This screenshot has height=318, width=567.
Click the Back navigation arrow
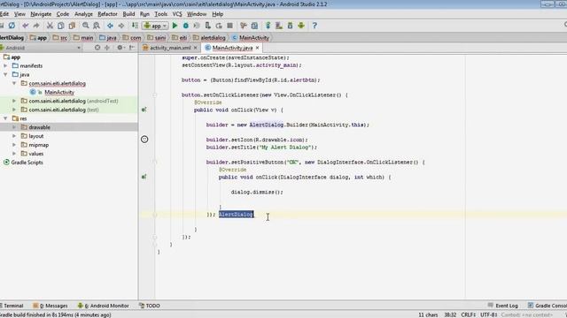tap(110, 26)
